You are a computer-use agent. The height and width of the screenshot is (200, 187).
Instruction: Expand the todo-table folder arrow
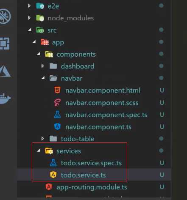point(42,139)
